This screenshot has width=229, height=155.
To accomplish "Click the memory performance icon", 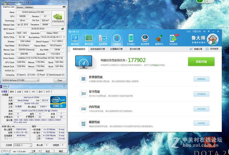I will (x=84, y=109).
